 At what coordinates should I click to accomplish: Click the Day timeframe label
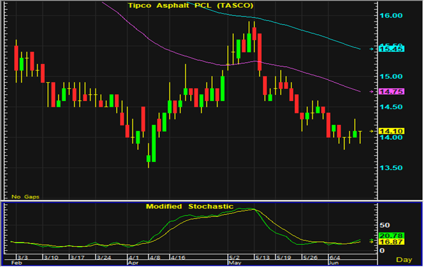(404, 260)
